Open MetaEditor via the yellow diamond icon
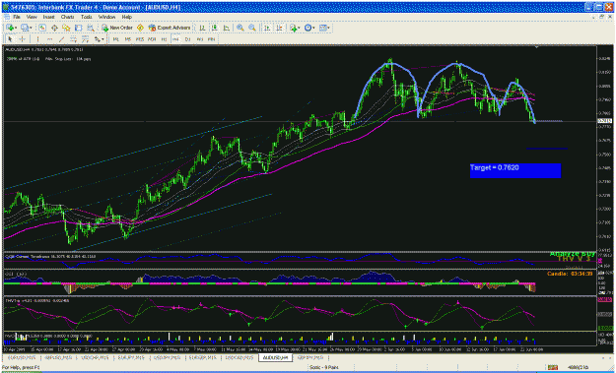This screenshot has width=616, height=373. point(140,28)
